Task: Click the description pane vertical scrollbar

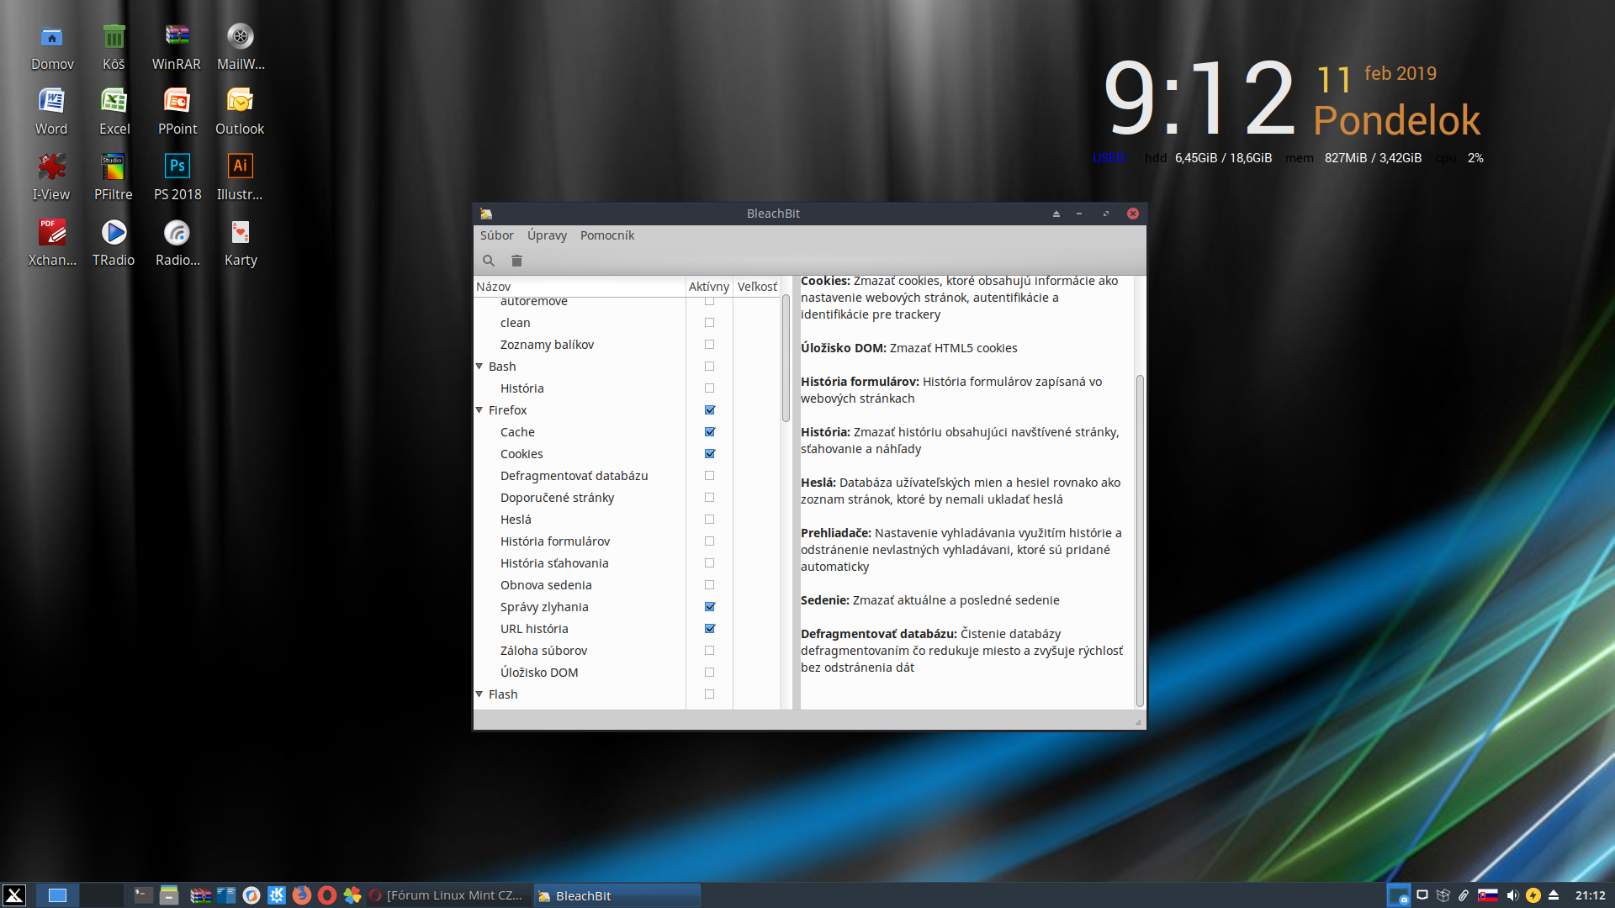Action: click(x=1140, y=541)
